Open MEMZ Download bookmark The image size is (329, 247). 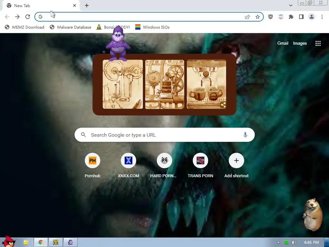click(24, 27)
